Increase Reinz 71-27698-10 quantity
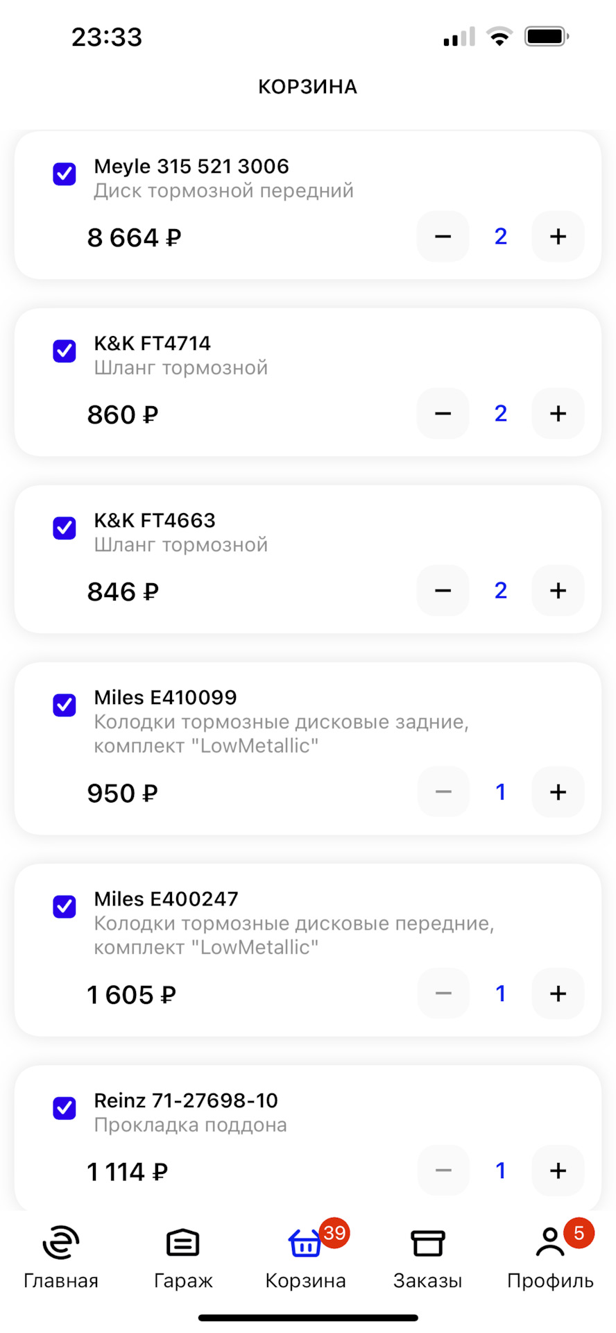Screen dimensions: 616x1333 [x=558, y=1171]
